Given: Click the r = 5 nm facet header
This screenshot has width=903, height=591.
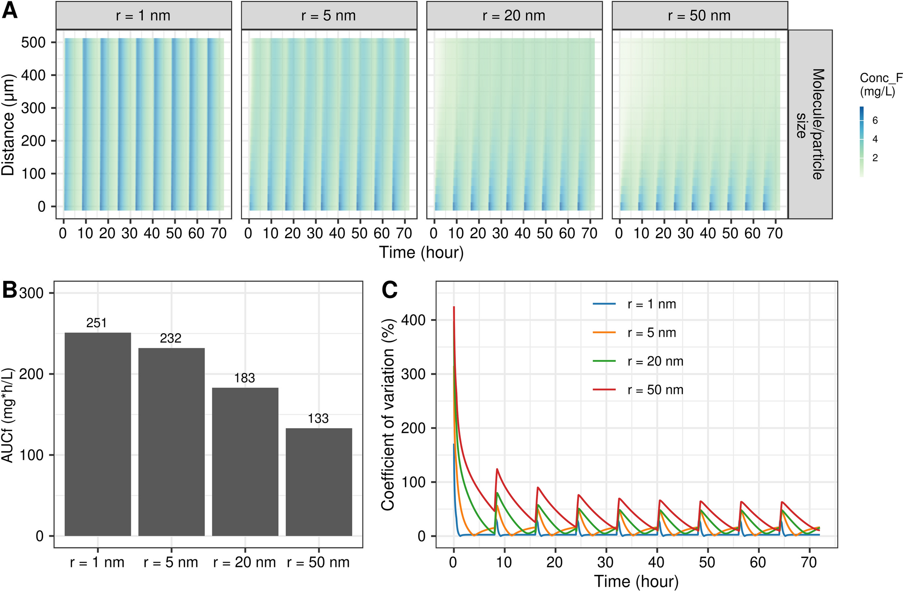Looking at the screenshot, I should coord(329,16).
